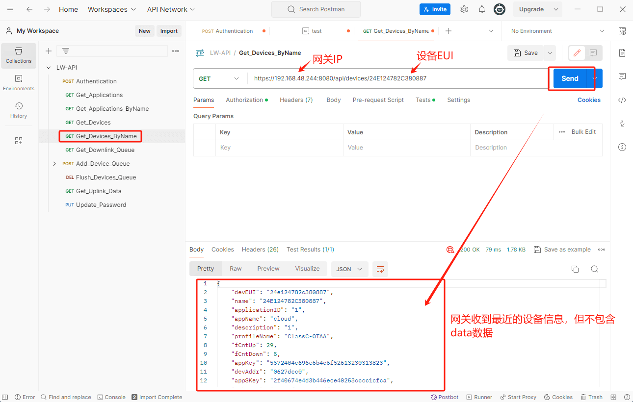The image size is (633, 402).
Task: Open Environments in the sidebar
Action: click(19, 83)
